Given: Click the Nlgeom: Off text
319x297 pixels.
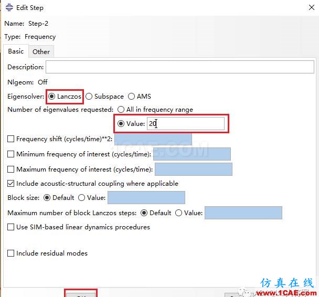Looking at the screenshot, I should pos(27,82).
